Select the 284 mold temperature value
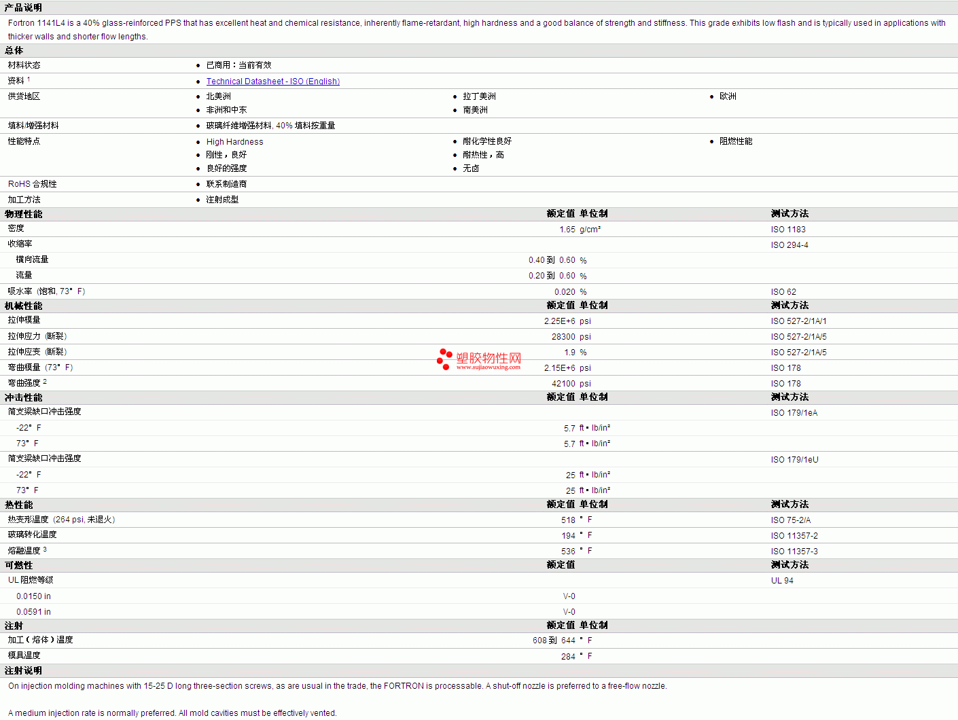958x720 pixels. [x=568, y=657]
